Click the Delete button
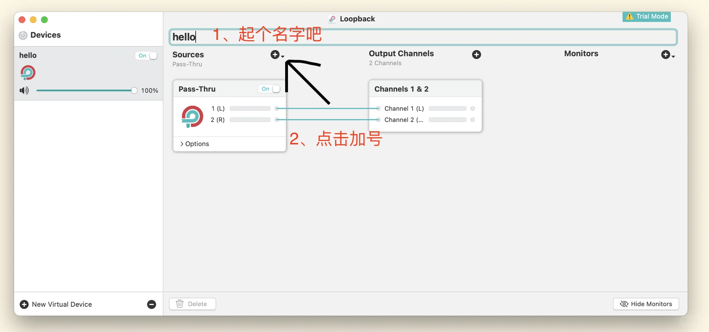This screenshot has height=332, width=709. pyautogui.click(x=192, y=304)
